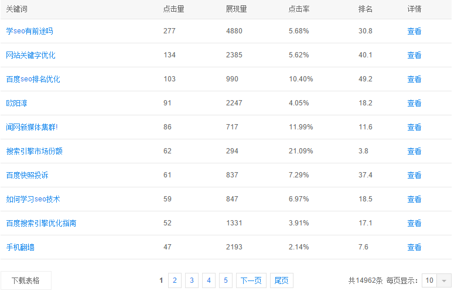Sort by the 点击量 column header
The height and width of the screenshot is (291, 461).
click(x=173, y=9)
